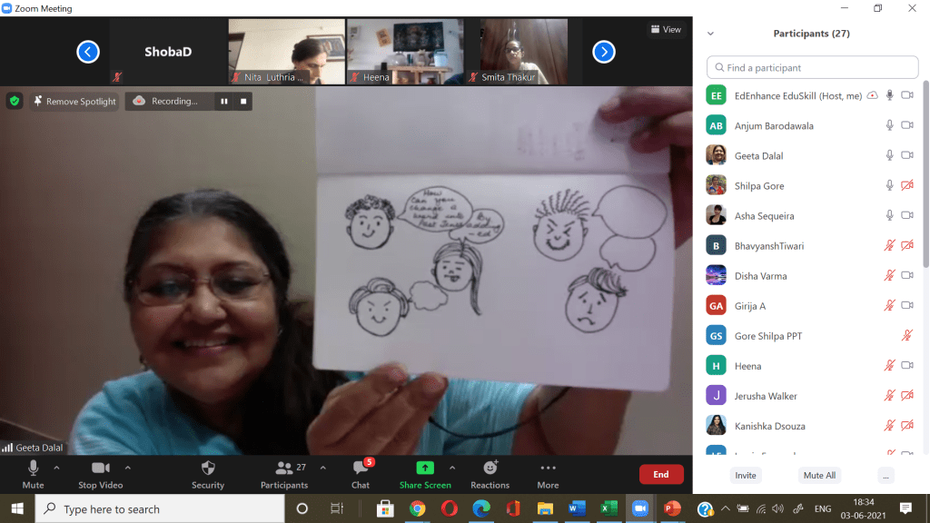Screen dimensions: 930x523
Task: Toggle Participants panel
Action: (284, 469)
